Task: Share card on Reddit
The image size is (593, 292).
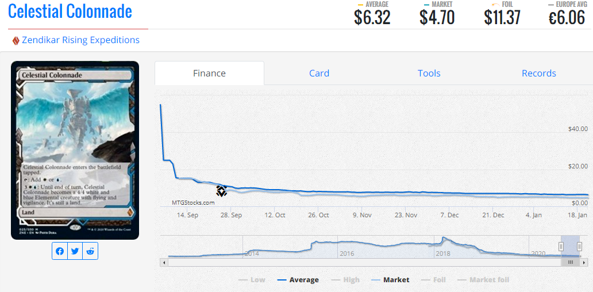Action: tap(90, 251)
